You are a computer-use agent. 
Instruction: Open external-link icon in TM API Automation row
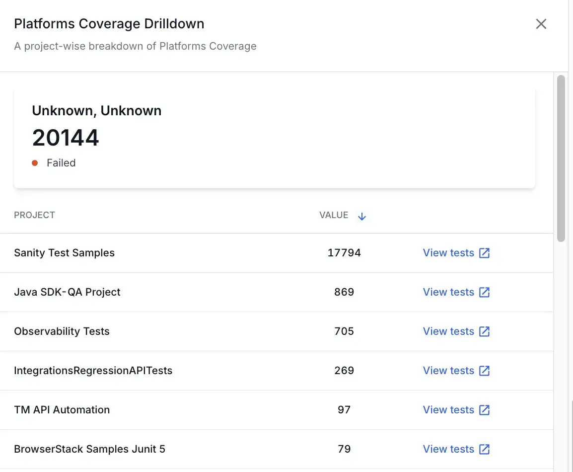click(x=484, y=410)
